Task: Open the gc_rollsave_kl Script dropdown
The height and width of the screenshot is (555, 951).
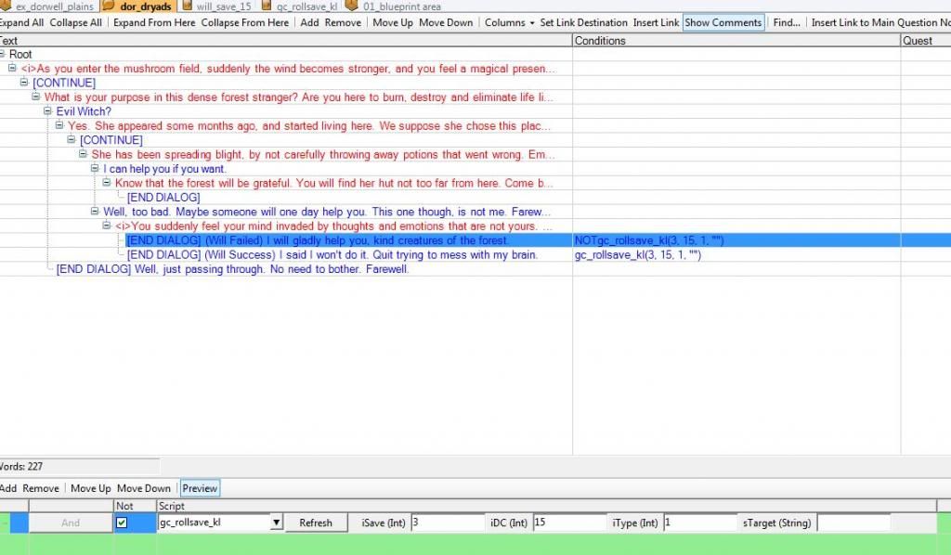Action: (276, 523)
